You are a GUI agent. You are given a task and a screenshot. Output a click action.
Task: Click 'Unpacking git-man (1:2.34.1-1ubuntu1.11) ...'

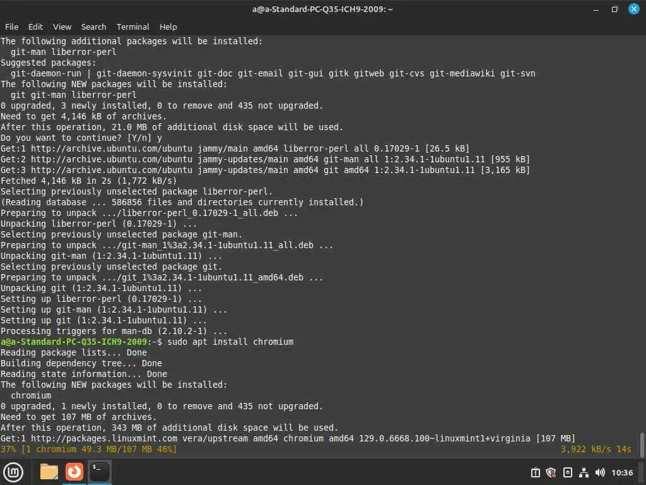click(x=111, y=256)
